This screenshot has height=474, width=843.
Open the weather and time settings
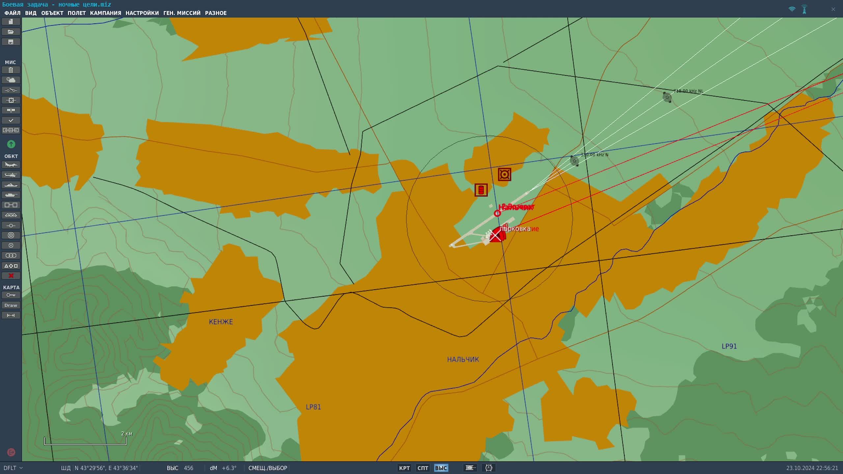[x=11, y=80]
